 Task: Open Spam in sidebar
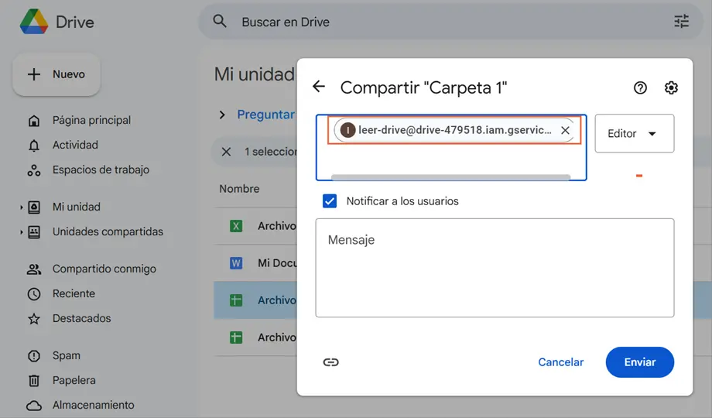(x=67, y=356)
